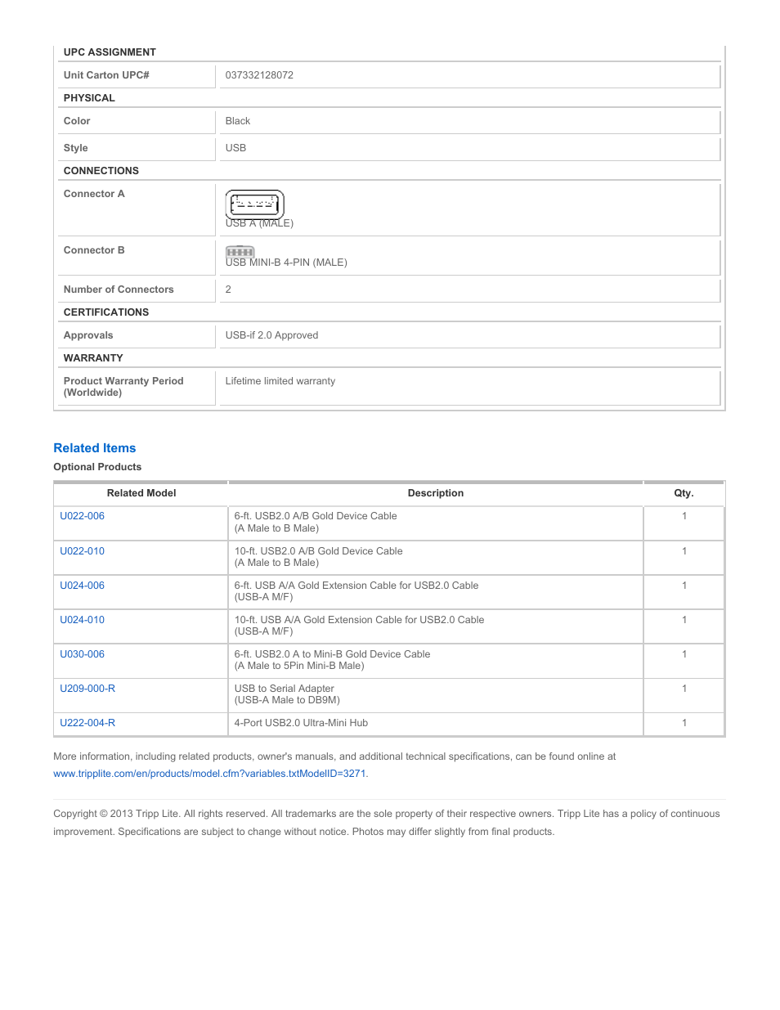
Task: Select the 4-Port USB2.0 Ultra-Mini Hub description
Action: (x=301, y=723)
